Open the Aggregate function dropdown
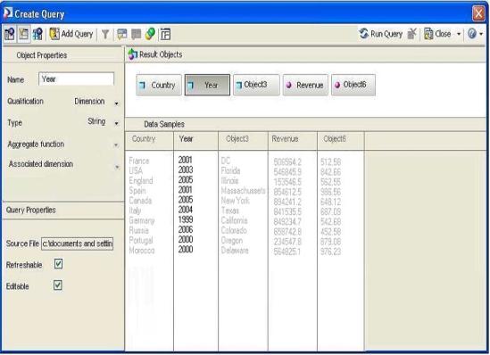The width and height of the screenshot is (490, 355). [x=116, y=145]
